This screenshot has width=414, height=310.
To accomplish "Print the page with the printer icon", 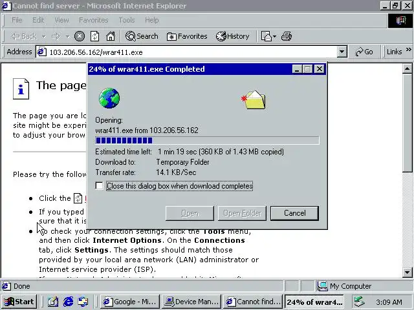I will (287, 36).
